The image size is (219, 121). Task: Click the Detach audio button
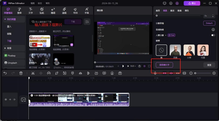click(209, 23)
